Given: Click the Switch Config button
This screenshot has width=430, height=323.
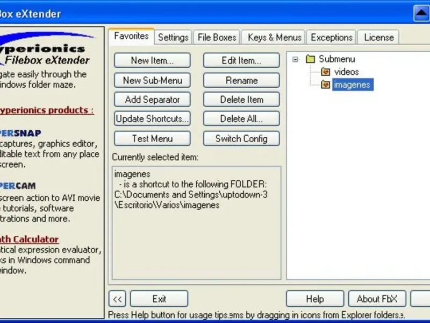Looking at the screenshot, I should [241, 138].
